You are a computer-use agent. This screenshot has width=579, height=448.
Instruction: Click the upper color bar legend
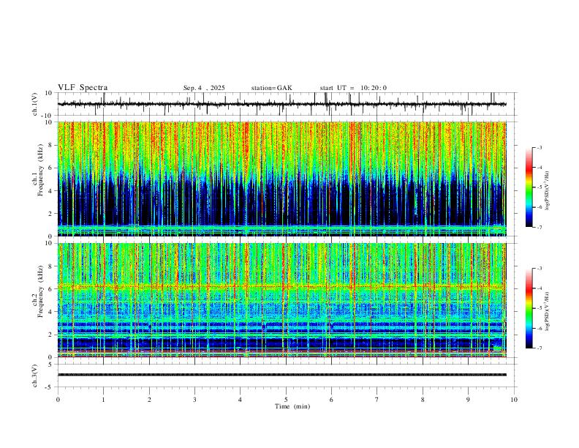[529, 187]
